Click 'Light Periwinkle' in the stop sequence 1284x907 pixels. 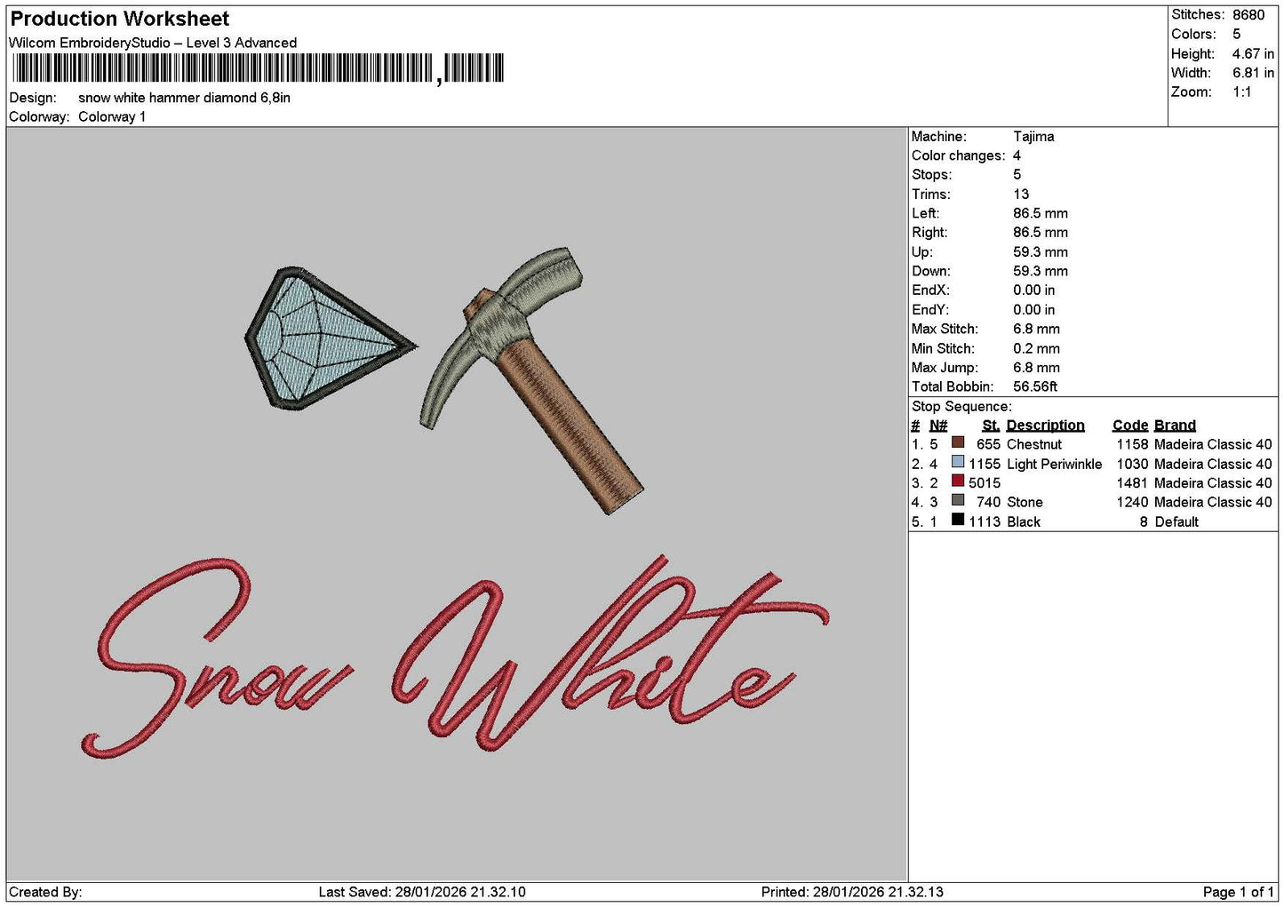tap(1054, 464)
